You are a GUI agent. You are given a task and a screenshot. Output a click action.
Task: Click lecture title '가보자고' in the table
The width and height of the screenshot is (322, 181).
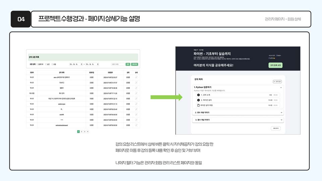pyautogui.click(x=62, y=83)
